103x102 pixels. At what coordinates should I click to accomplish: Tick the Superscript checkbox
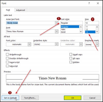point(7,62)
